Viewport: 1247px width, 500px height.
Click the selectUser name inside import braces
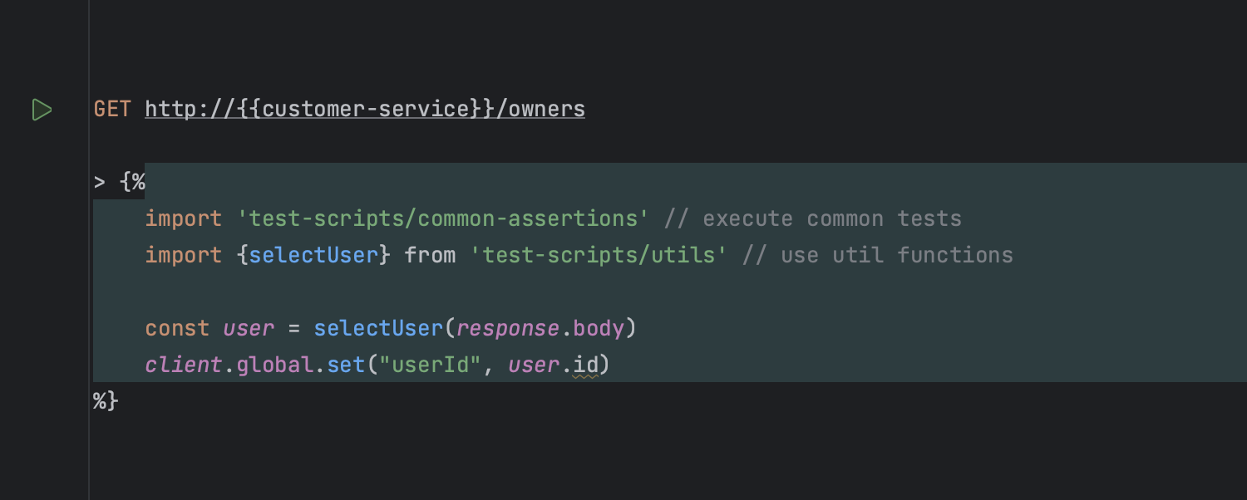[x=313, y=255]
